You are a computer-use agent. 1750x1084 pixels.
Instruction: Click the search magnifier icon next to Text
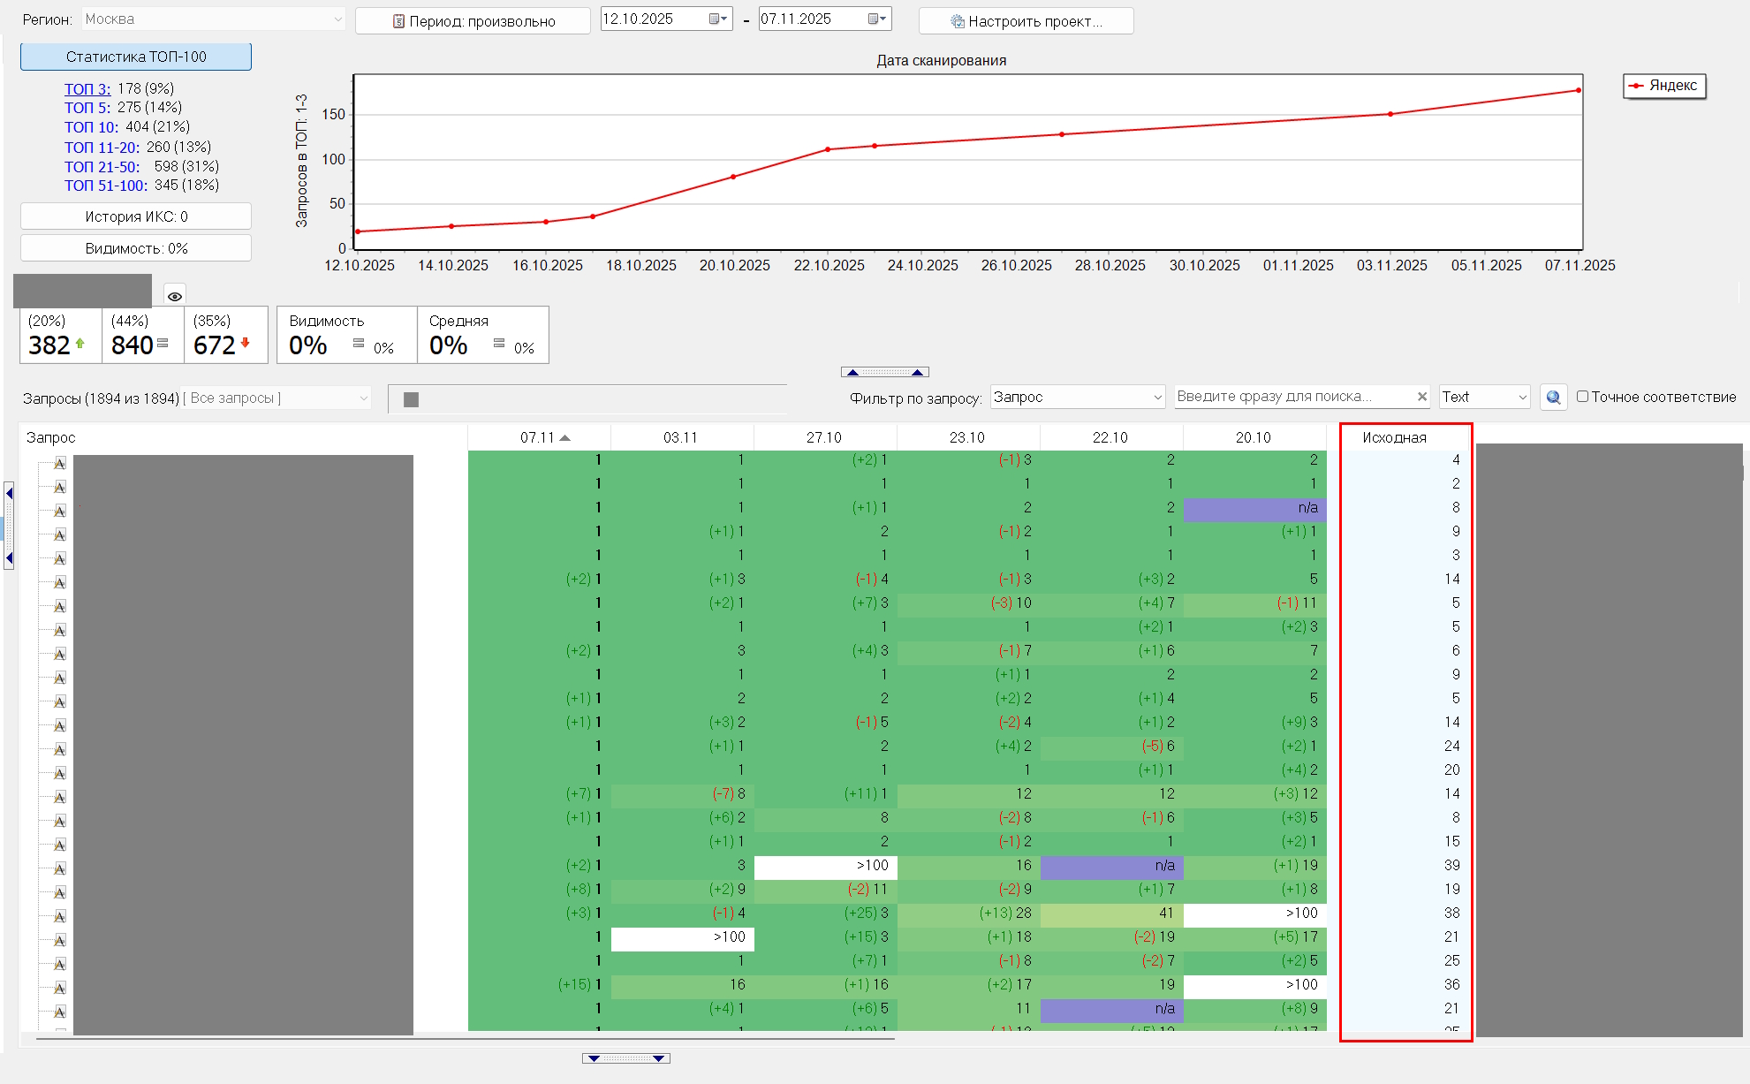click(1553, 398)
